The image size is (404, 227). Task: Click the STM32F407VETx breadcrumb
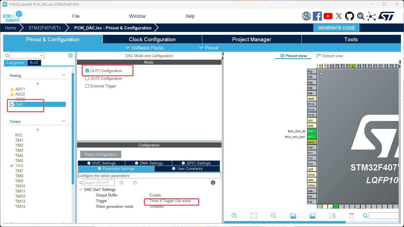pyautogui.click(x=45, y=28)
